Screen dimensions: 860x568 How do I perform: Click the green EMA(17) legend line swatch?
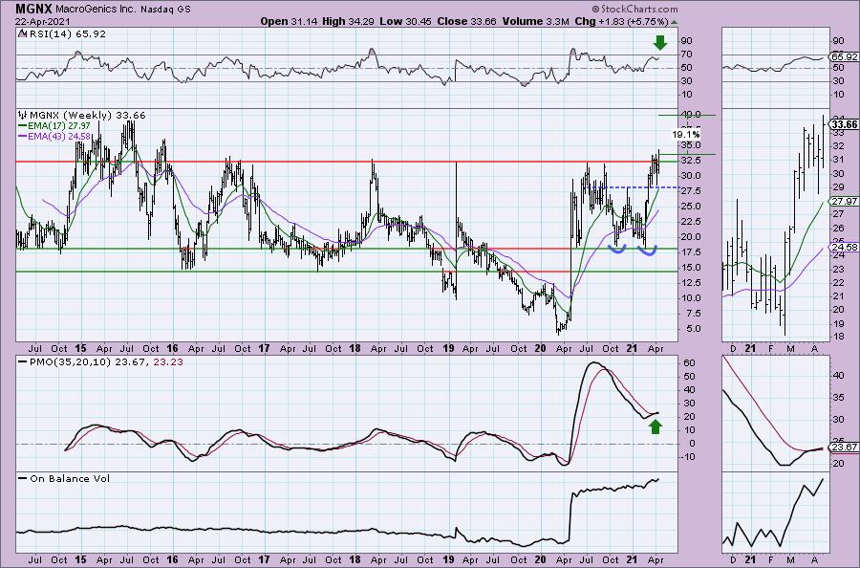click(x=23, y=125)
